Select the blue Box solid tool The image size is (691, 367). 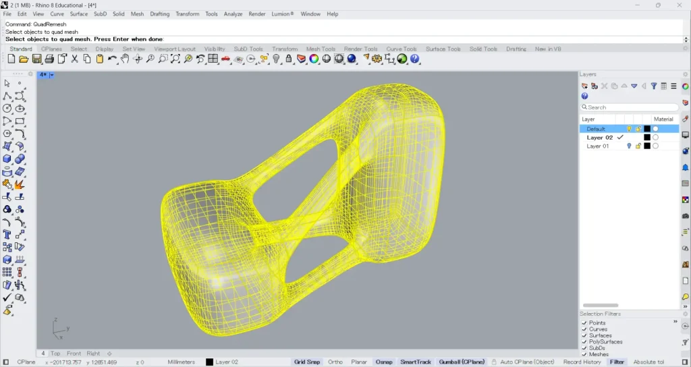coord(7,159)
